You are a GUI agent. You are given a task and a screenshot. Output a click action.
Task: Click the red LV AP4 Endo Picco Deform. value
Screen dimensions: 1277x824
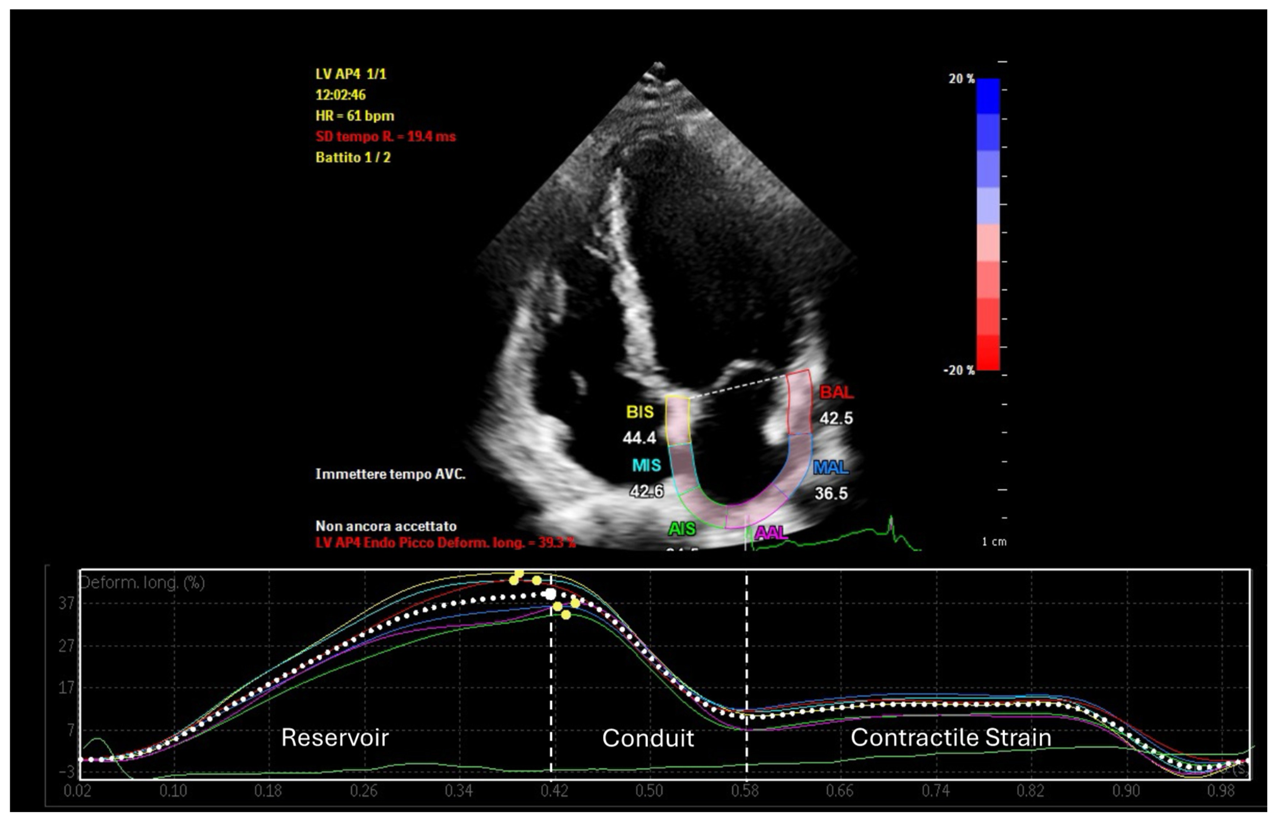pos(445,543)
